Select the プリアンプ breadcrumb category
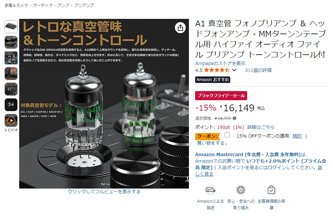The image size is (333, 216). 84,5
